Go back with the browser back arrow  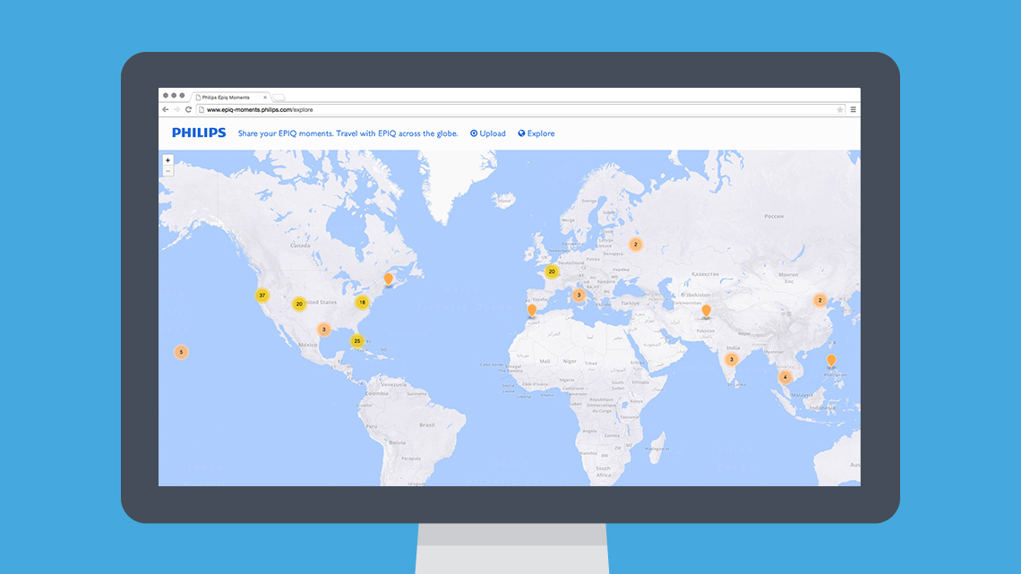(166, 109)
